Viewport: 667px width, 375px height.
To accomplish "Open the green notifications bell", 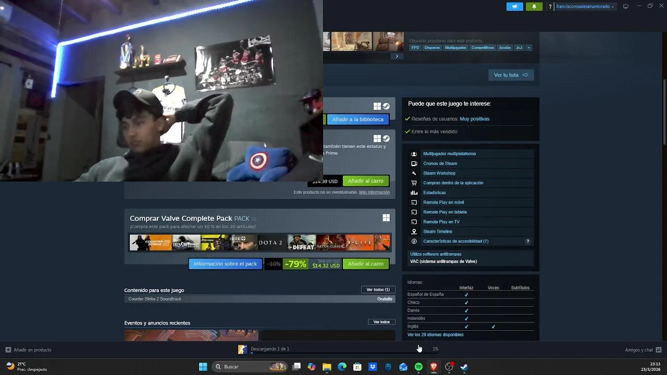I will (534, 6).
